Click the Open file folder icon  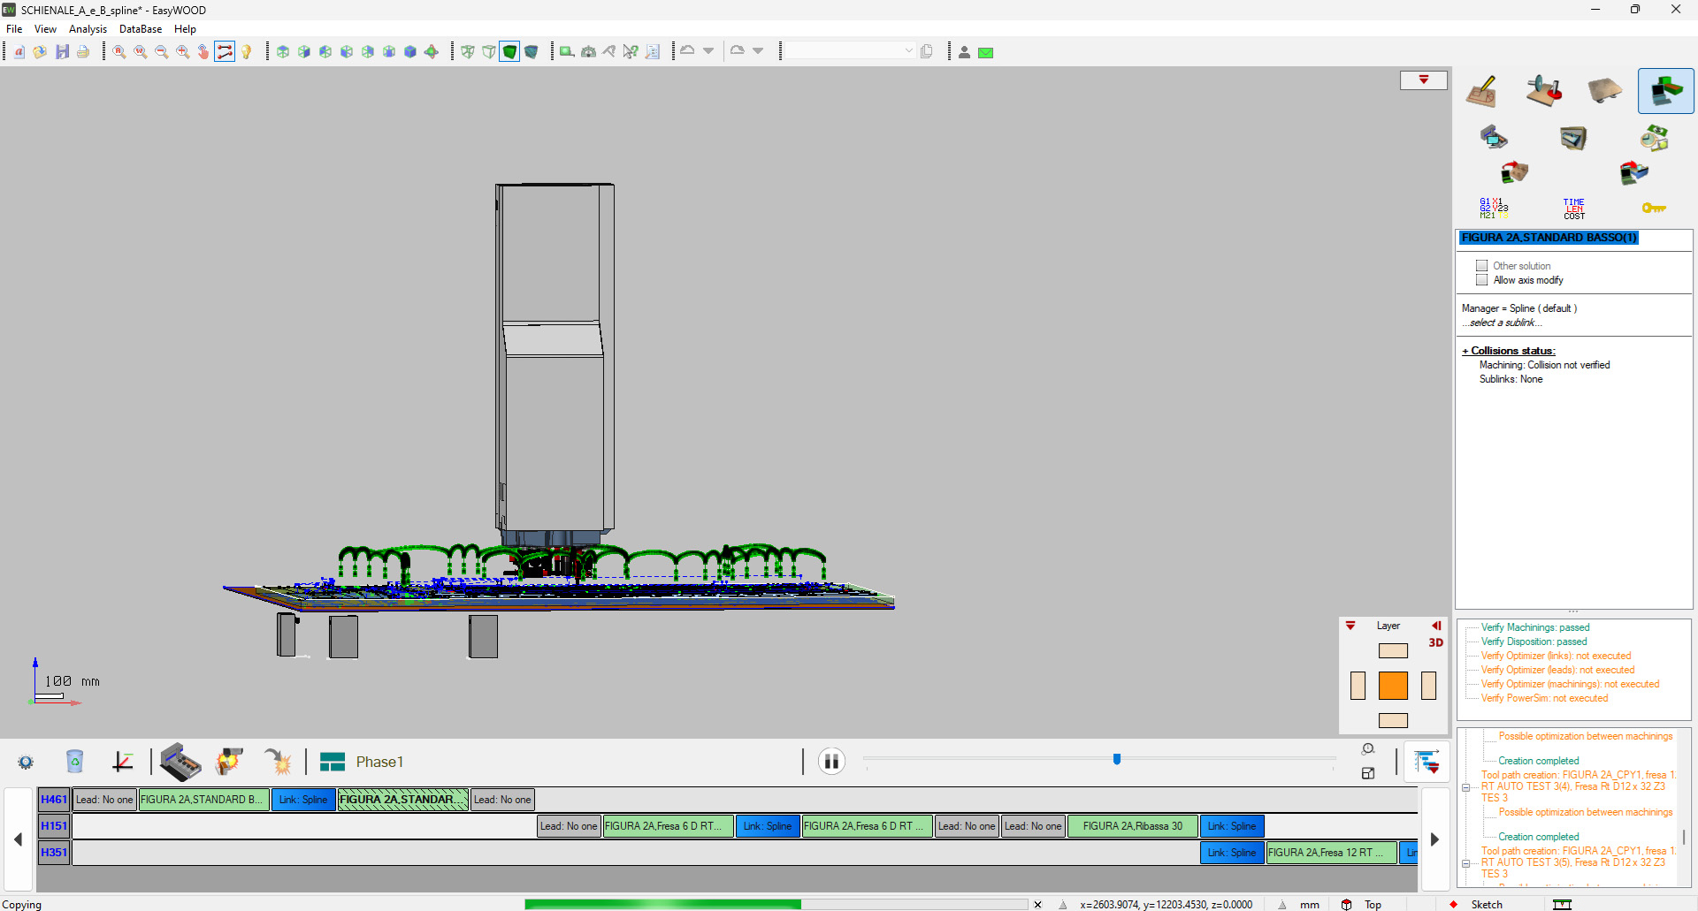coord(40,52)
